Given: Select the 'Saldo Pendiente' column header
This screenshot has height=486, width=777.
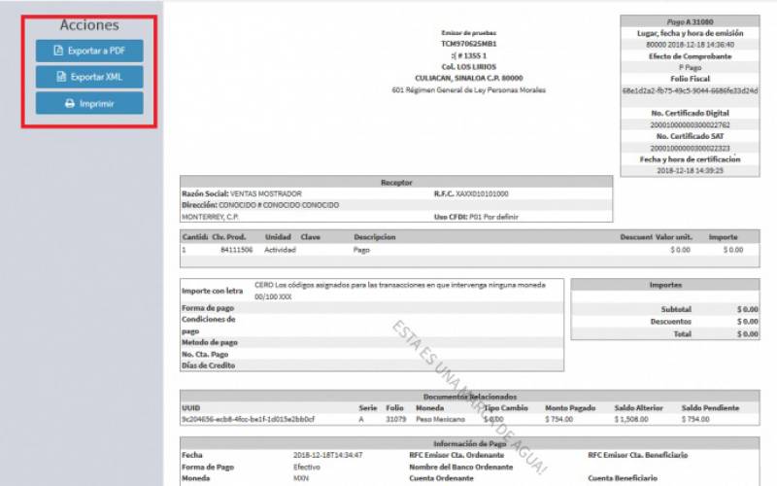Looking at the screenshot, I should point(710,407).
